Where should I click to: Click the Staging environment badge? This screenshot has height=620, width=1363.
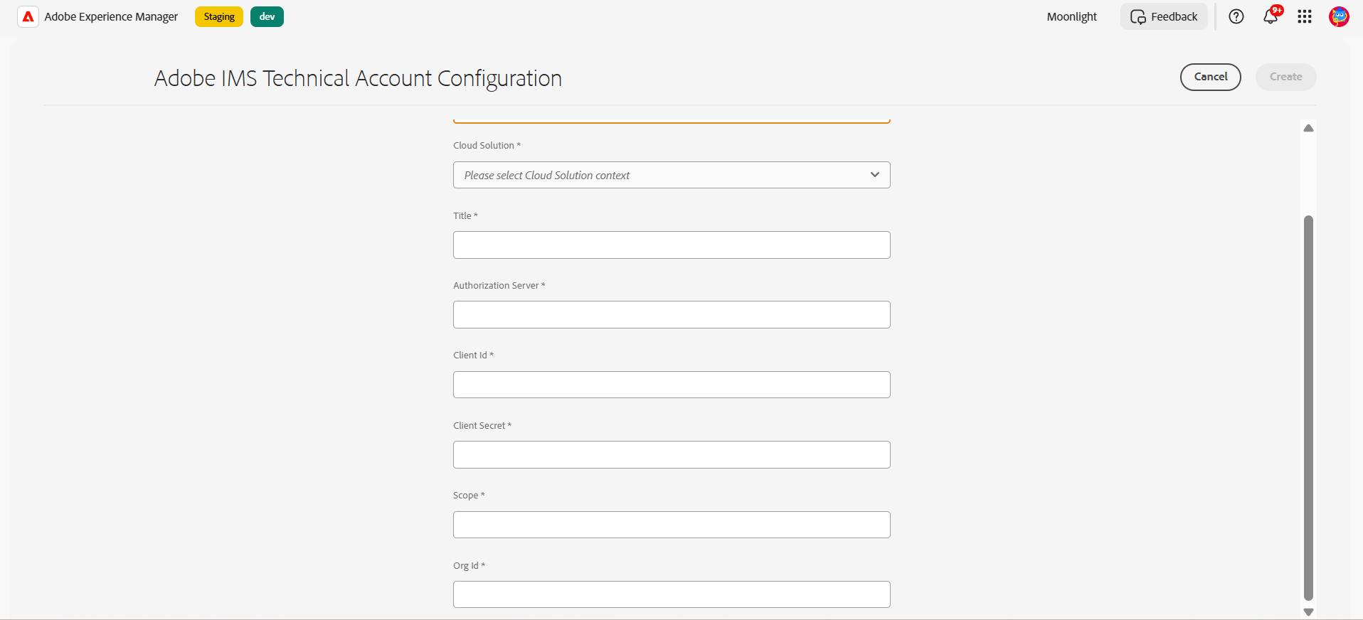[219, 17]
